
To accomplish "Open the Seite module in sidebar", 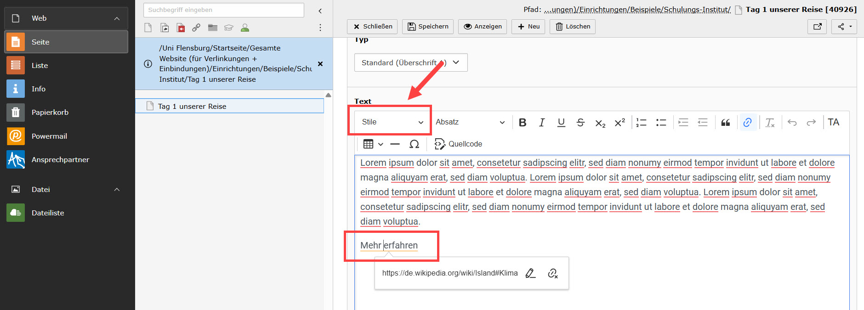I will pos(66,42).
